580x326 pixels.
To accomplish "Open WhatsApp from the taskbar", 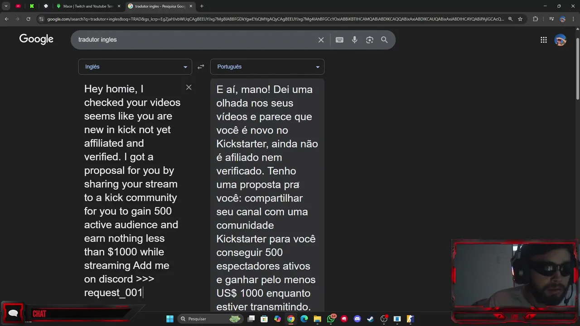I will point(331,319).
